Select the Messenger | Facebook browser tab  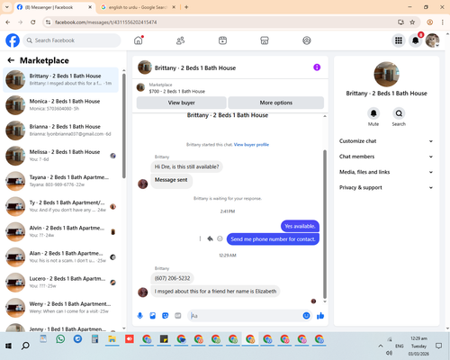[54, 7]
